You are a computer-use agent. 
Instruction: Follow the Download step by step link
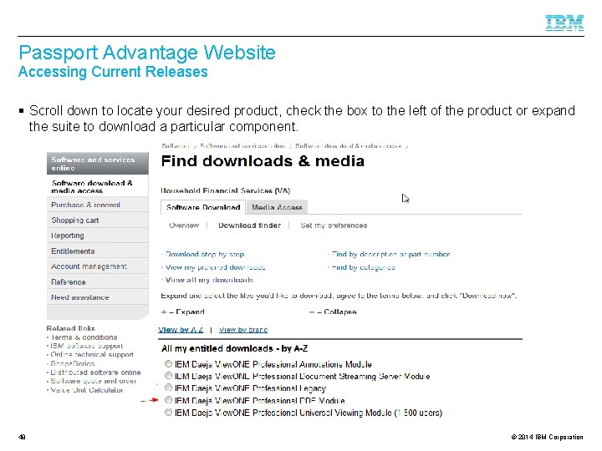pos(205,254)
